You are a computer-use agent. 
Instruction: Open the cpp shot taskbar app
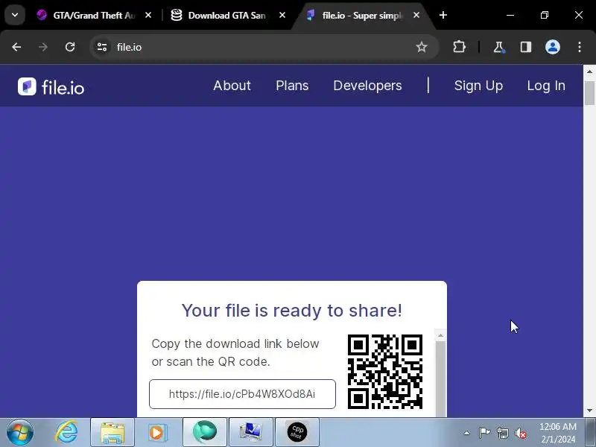(297, 432)
